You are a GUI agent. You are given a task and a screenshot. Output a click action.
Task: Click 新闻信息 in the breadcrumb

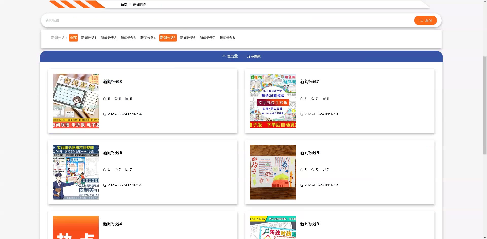point(140,5)
